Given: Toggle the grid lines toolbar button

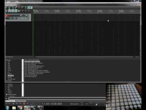Looking at the screenshot, I should click(x=13, y=11).
